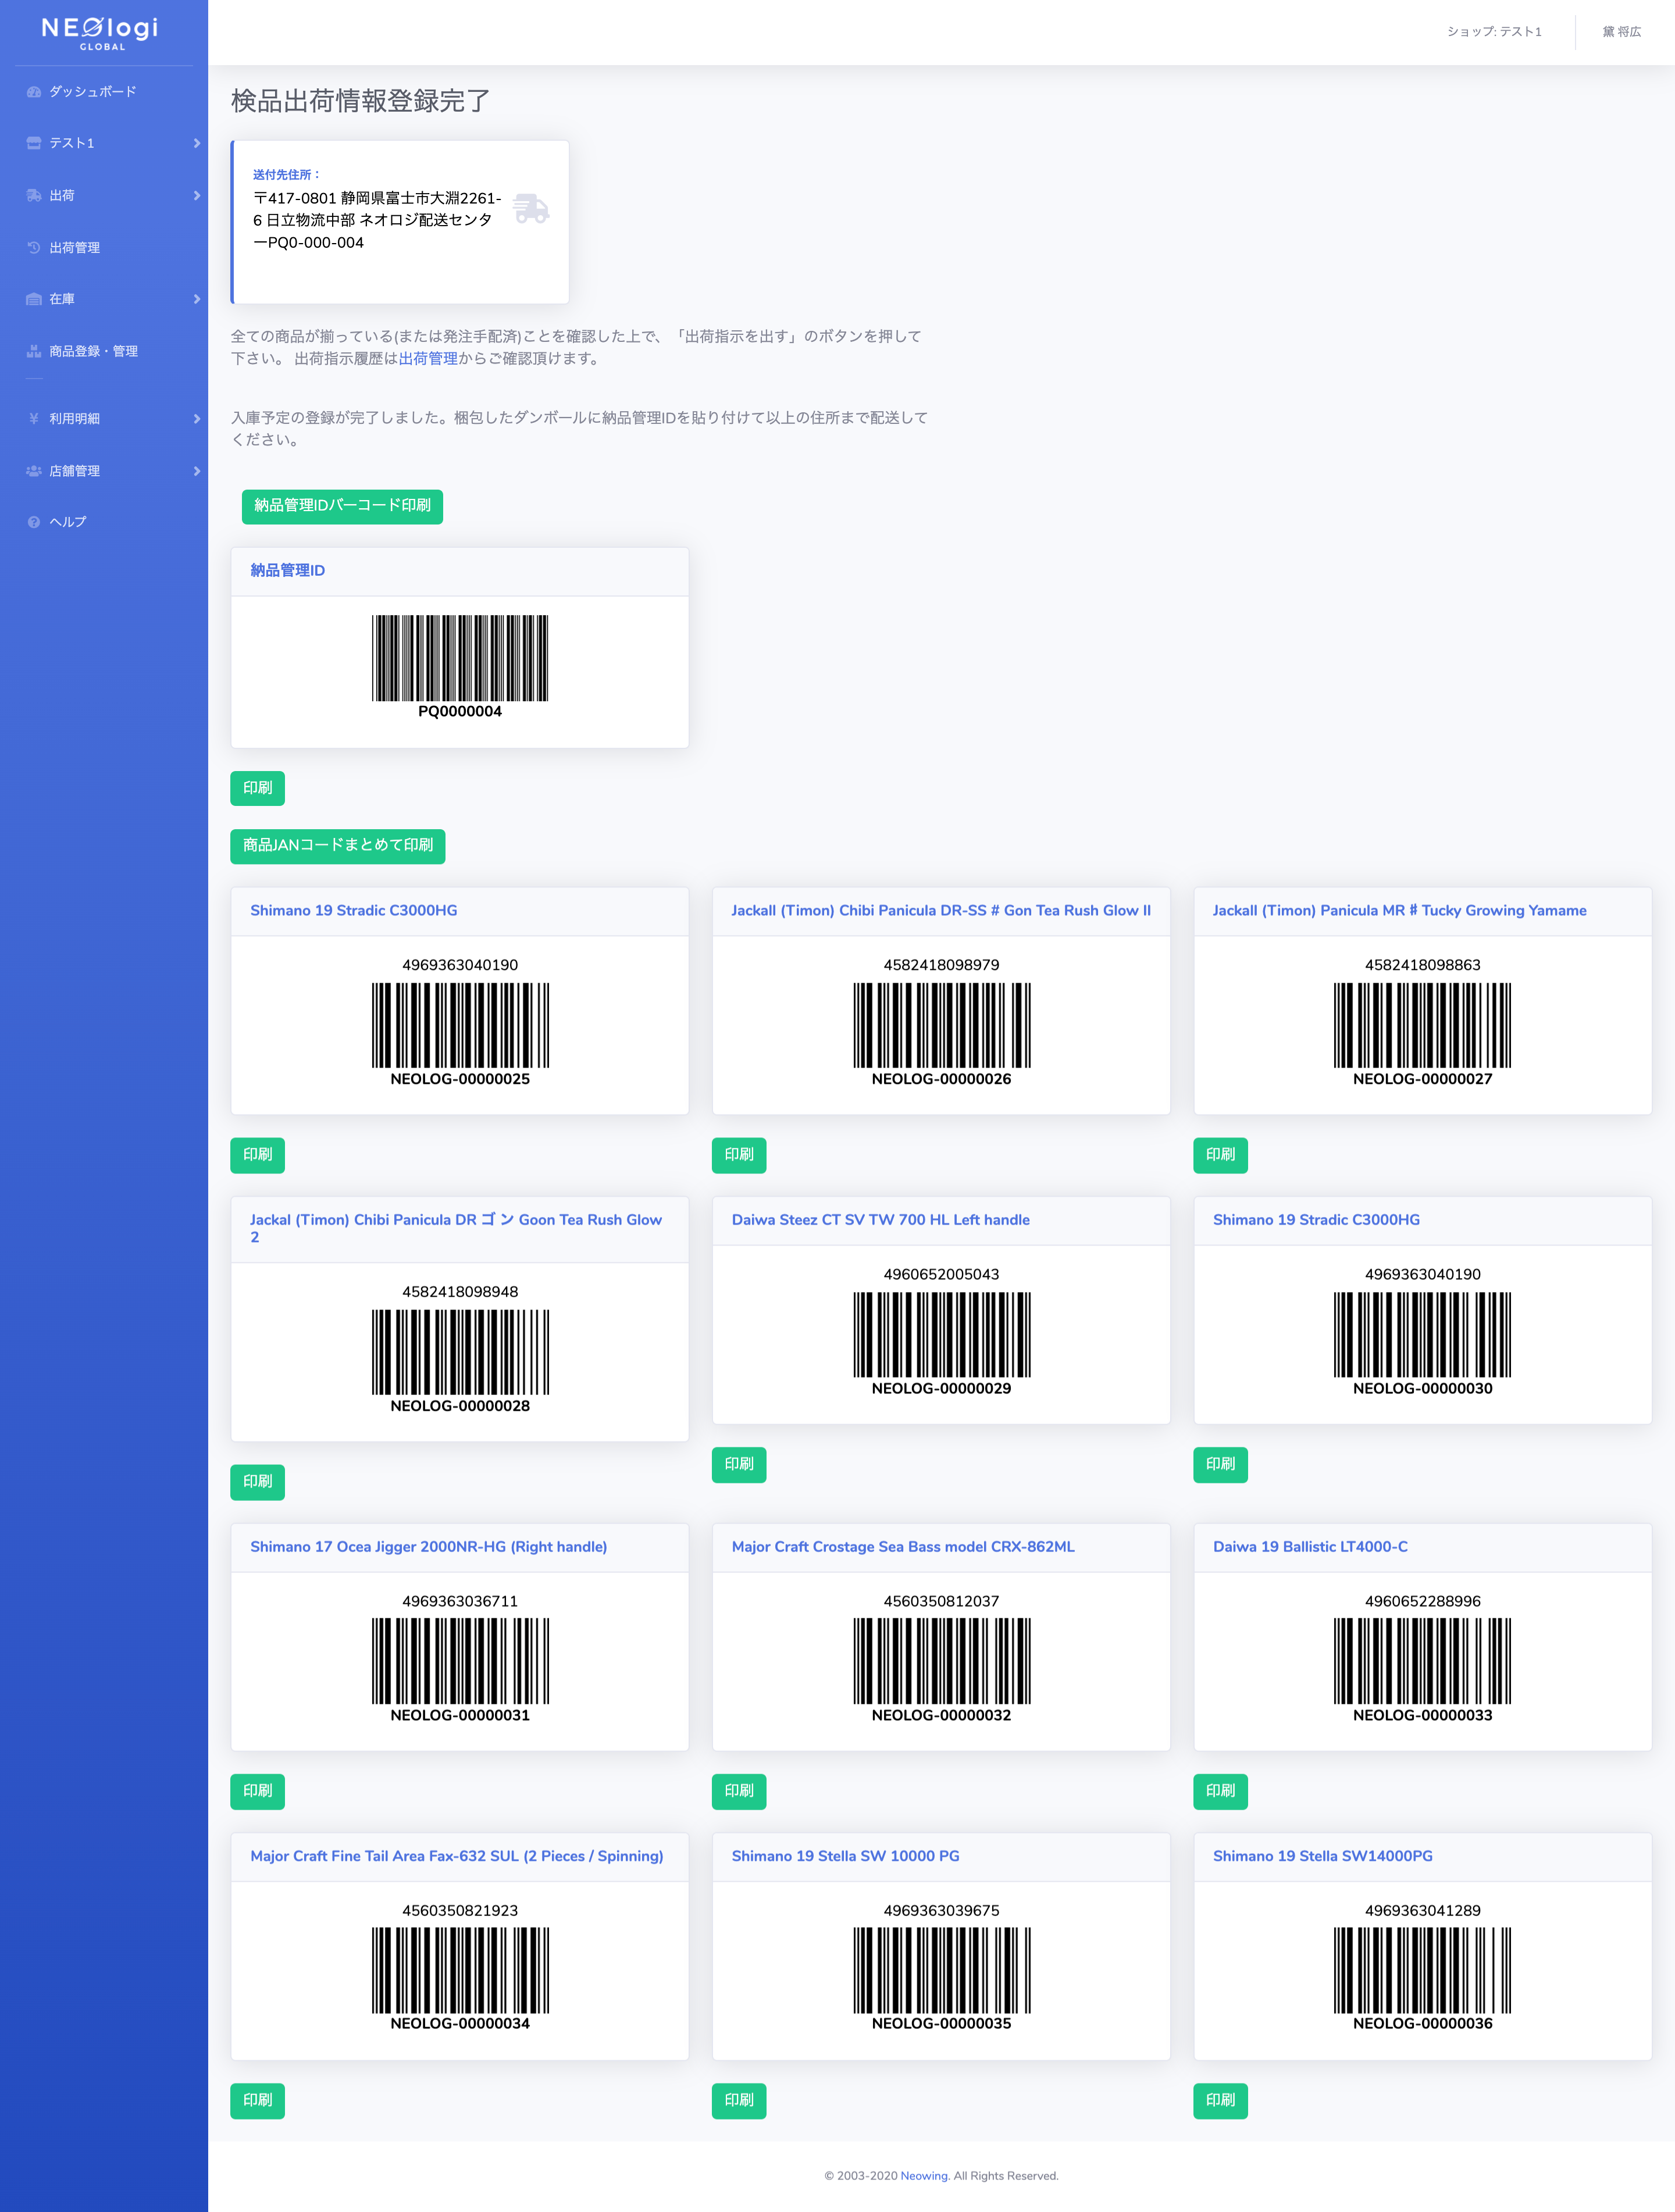Click 印刷 under the PQ0000004 barcode
This screenshot has height=2212, width=1675.
coord(257,788)
